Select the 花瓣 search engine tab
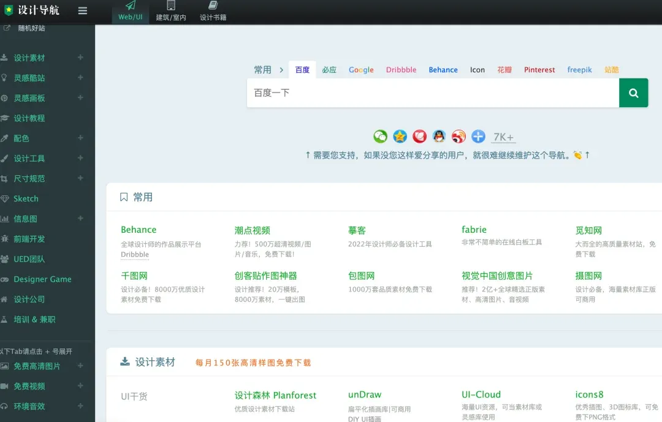 pos(504,70)
